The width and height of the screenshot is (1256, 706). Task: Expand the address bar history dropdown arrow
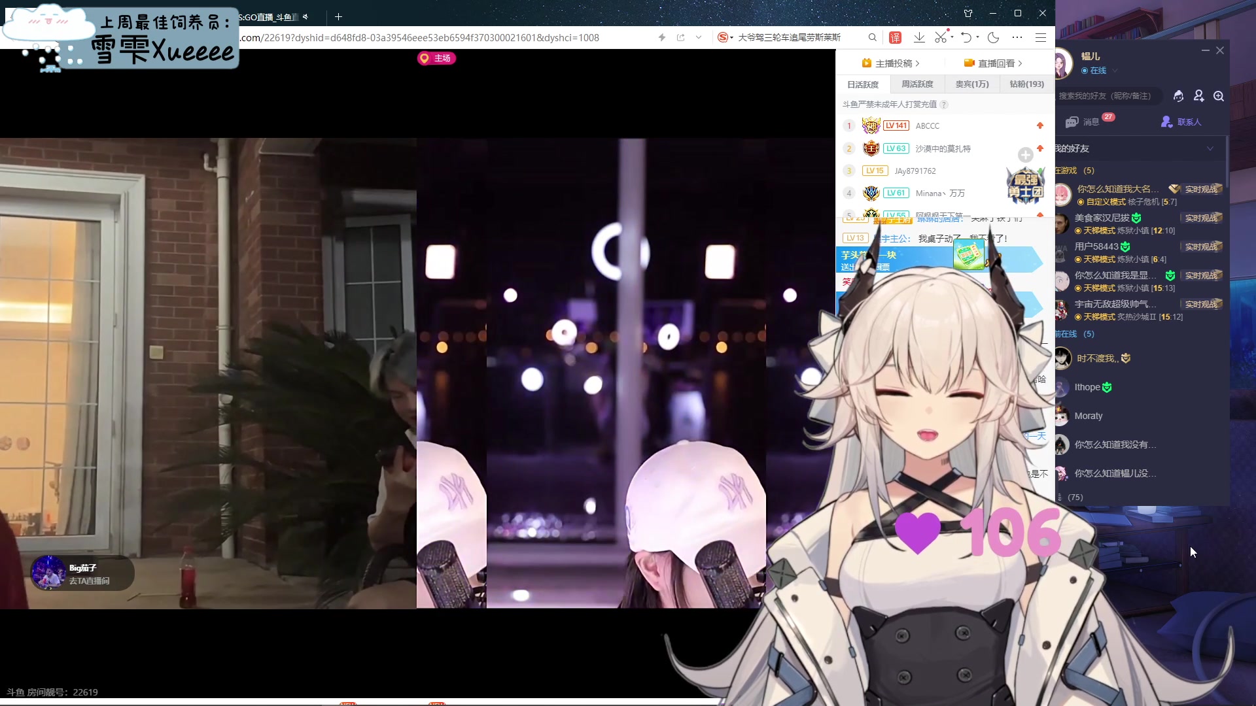point(699,37)
